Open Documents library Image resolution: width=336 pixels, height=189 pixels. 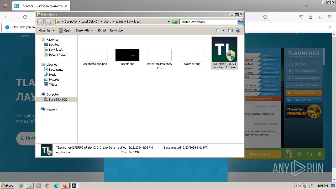[x=56, y=70]
